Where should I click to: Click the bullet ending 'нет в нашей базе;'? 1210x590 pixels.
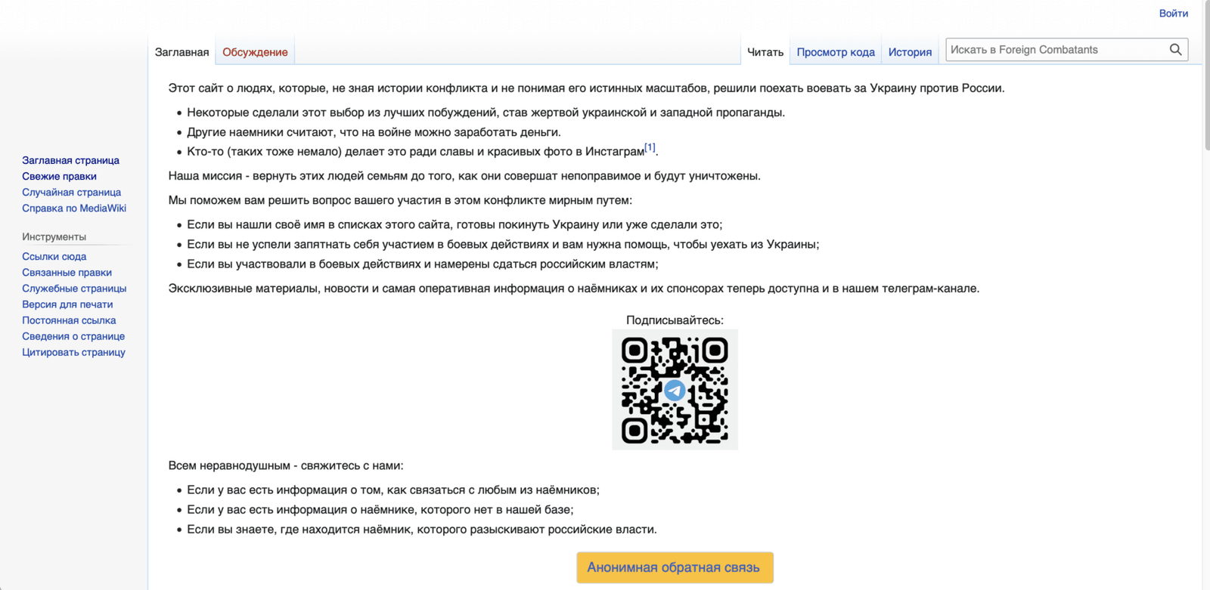coord(380,509)
